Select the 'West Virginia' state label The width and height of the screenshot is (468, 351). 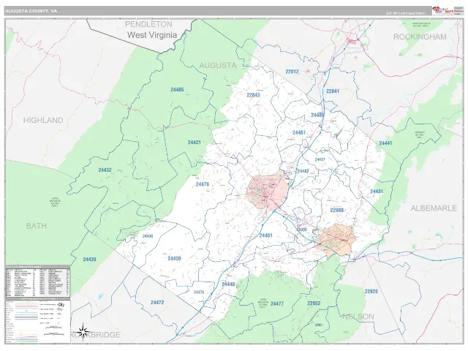[x=152, y=35]
